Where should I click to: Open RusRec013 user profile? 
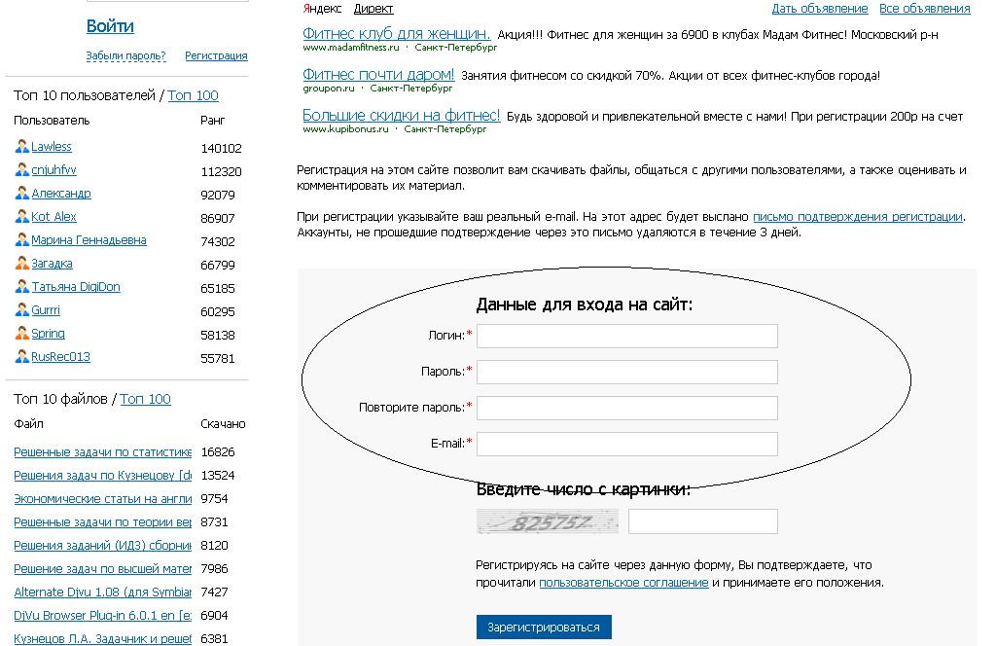click(61, 357)
